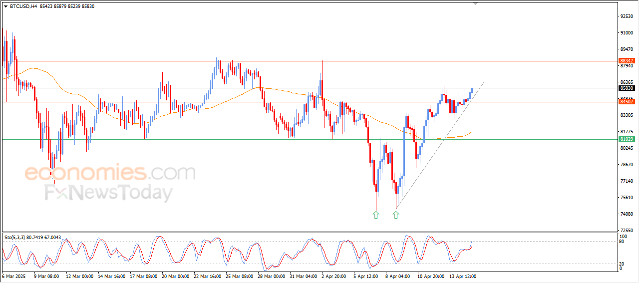Click the 92530 price axis label
639x283 pixels.
627,16
